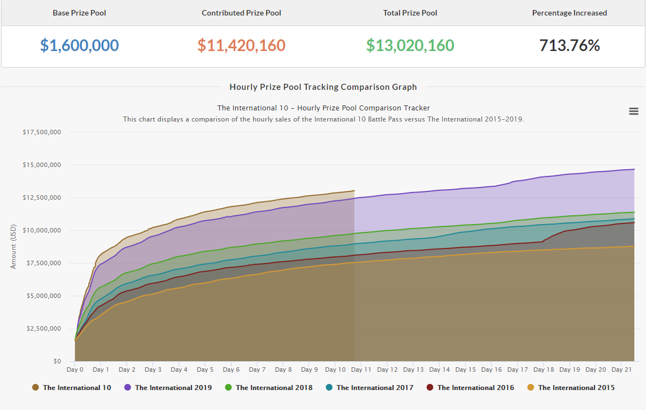Click the teal International 2017 legend dot
The image size is (646, 410).
coord(329,388)
